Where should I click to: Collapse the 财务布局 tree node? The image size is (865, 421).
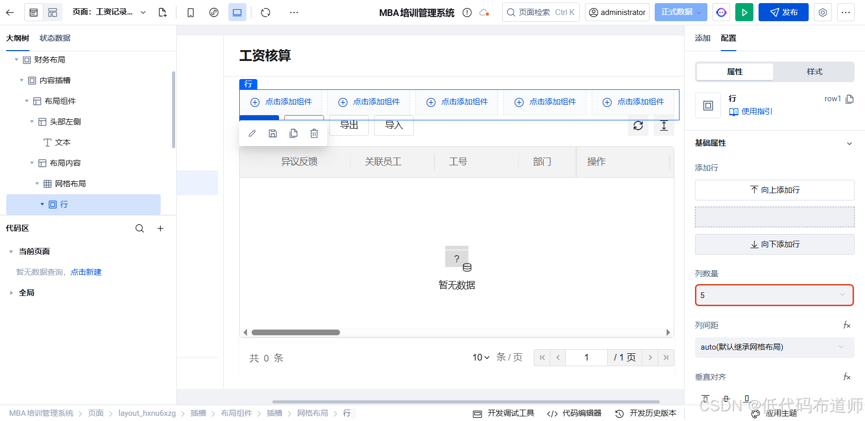point(17,60)
